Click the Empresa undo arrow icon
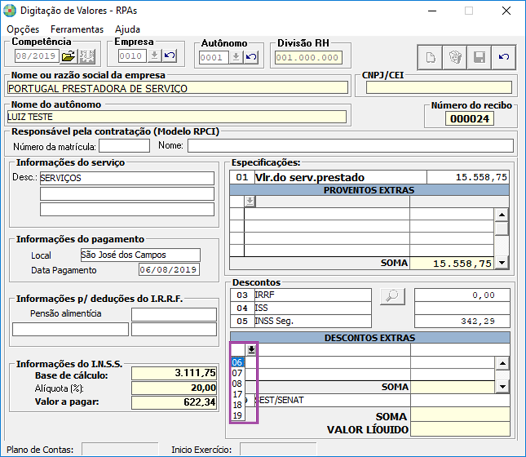 tap(170, 56)
